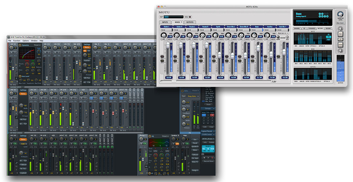Click the LISTEN button in MOTU
The image size is (353, 182).
tap(340, 45)
